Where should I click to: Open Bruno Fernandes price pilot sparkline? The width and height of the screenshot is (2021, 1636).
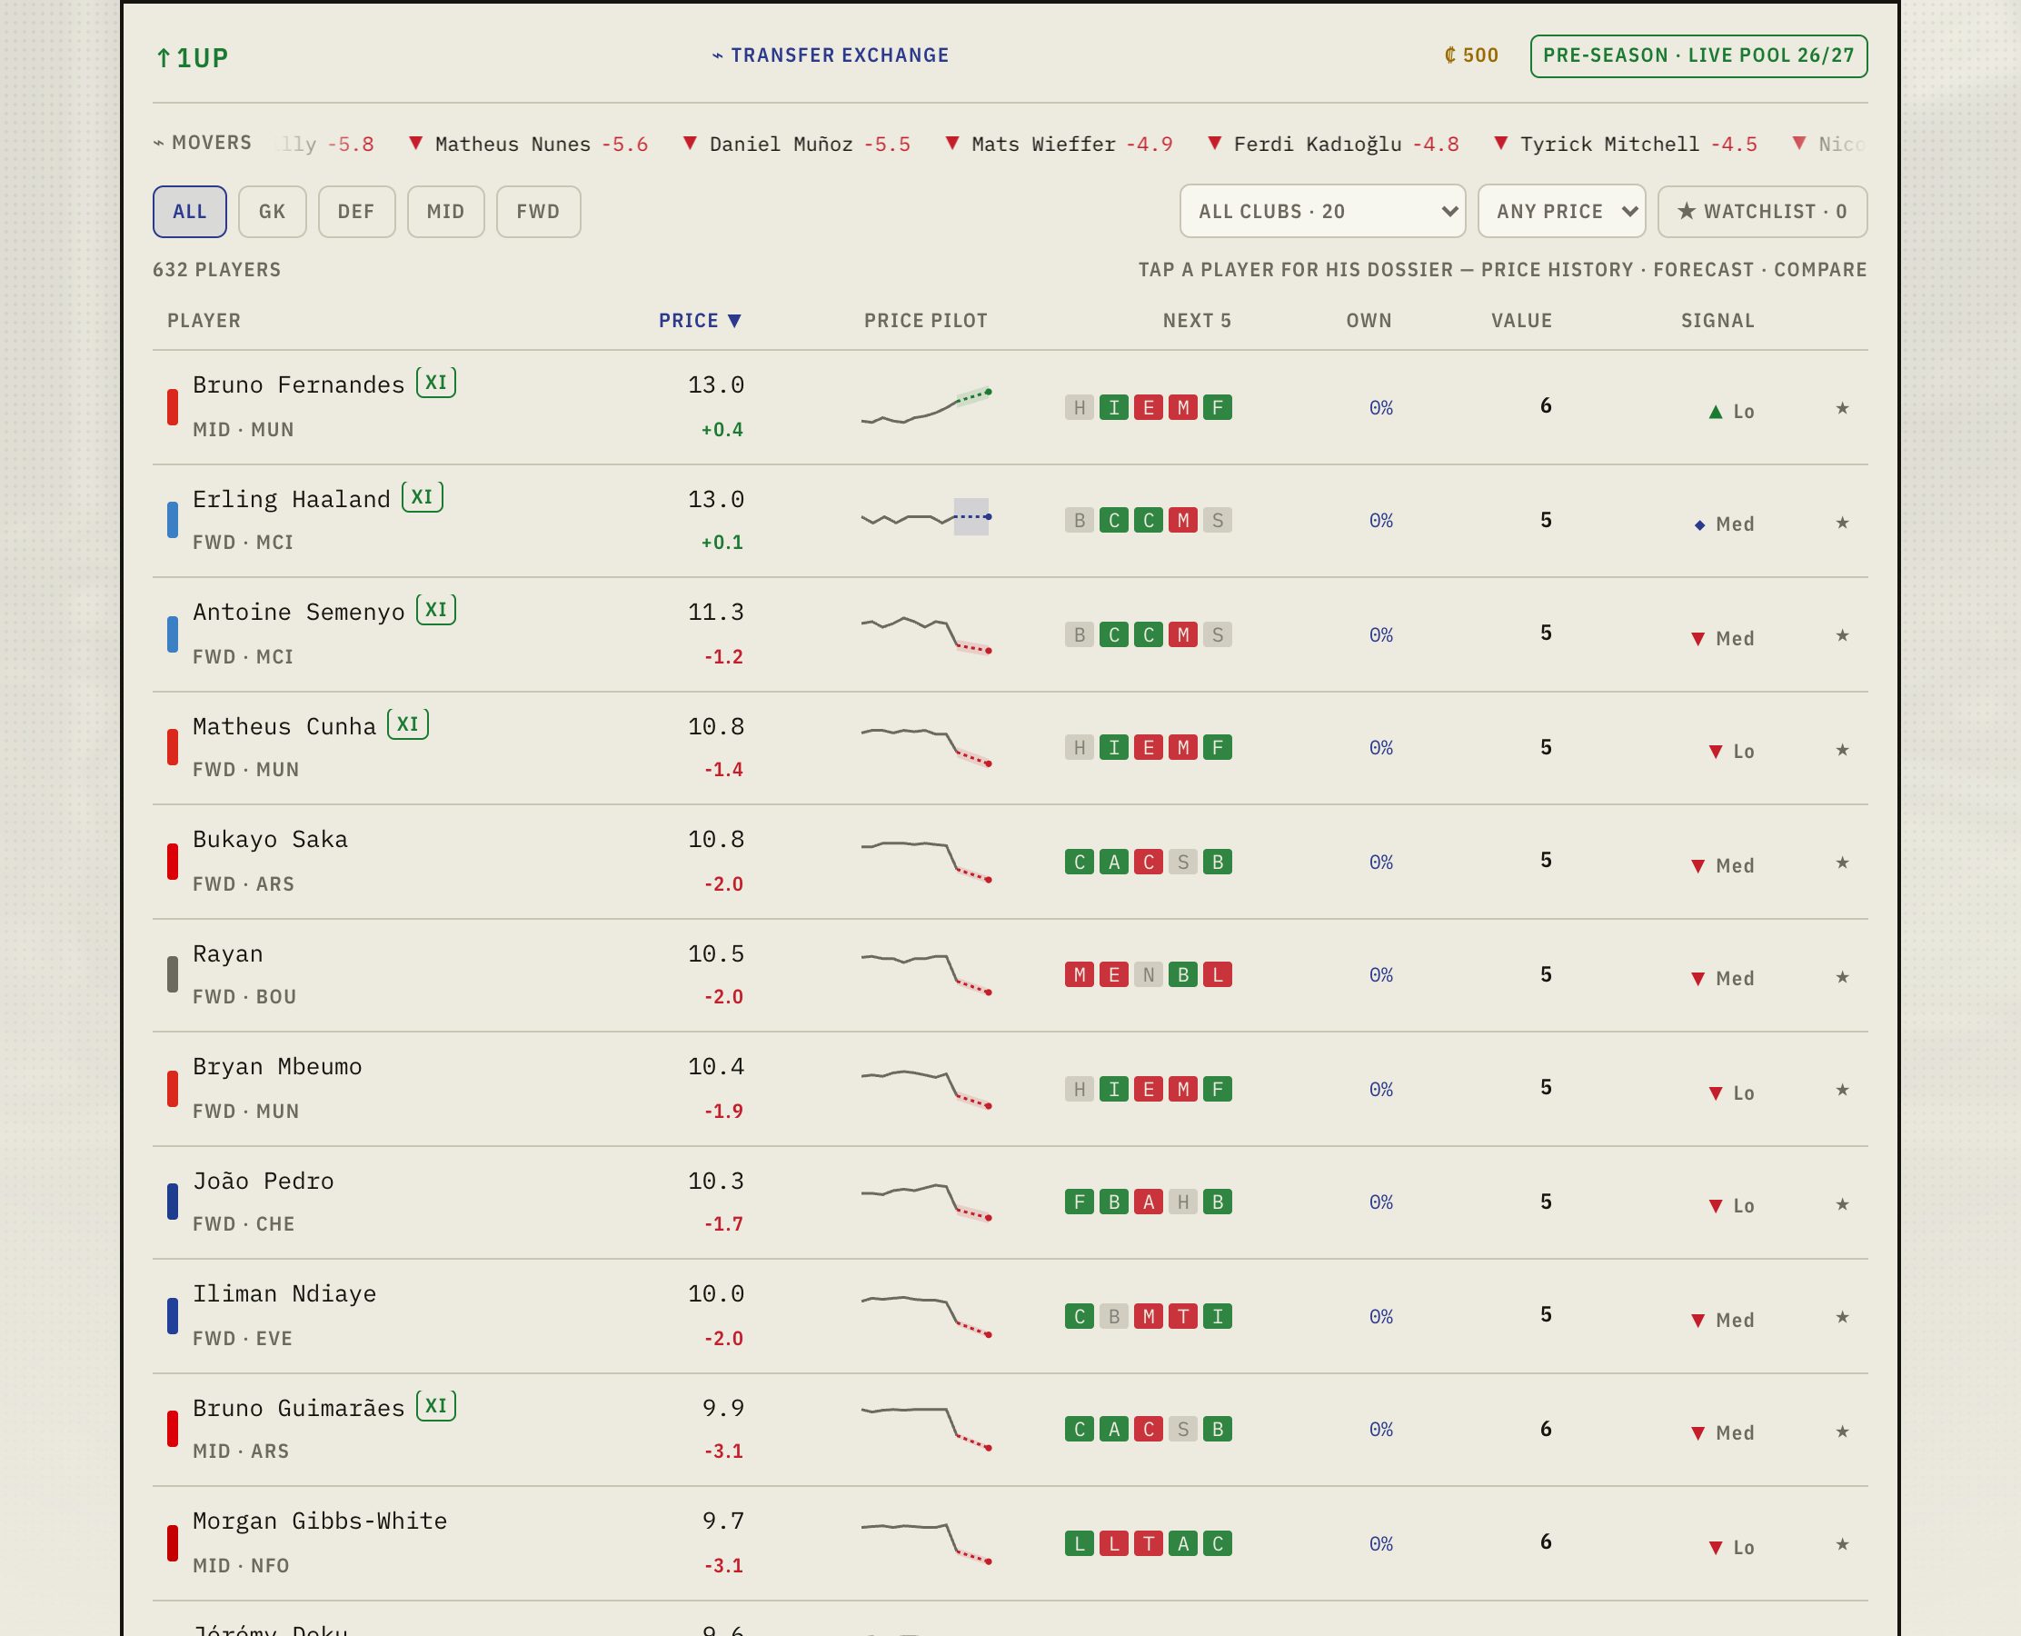click(926, 407)
